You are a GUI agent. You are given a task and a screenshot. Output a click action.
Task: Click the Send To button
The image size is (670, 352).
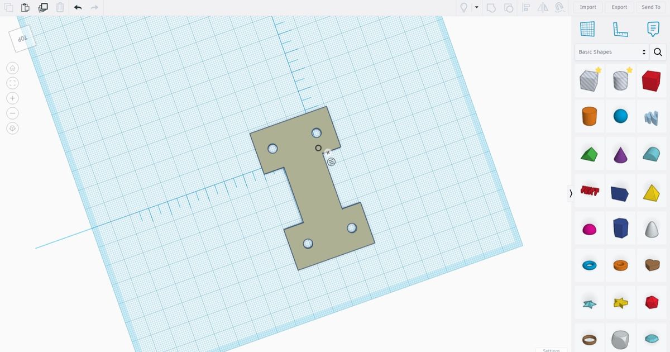click(650, 7)
